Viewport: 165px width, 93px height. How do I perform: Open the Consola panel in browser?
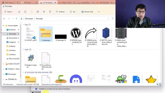pos(36,92)
